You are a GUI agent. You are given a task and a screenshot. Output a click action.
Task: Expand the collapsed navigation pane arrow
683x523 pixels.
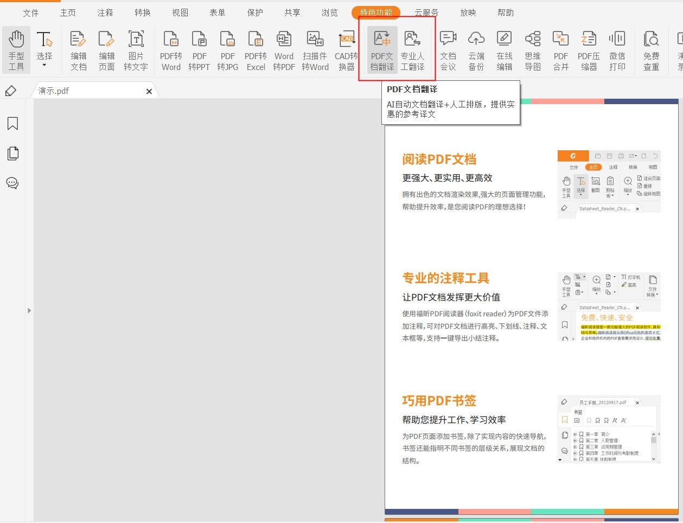29,311
